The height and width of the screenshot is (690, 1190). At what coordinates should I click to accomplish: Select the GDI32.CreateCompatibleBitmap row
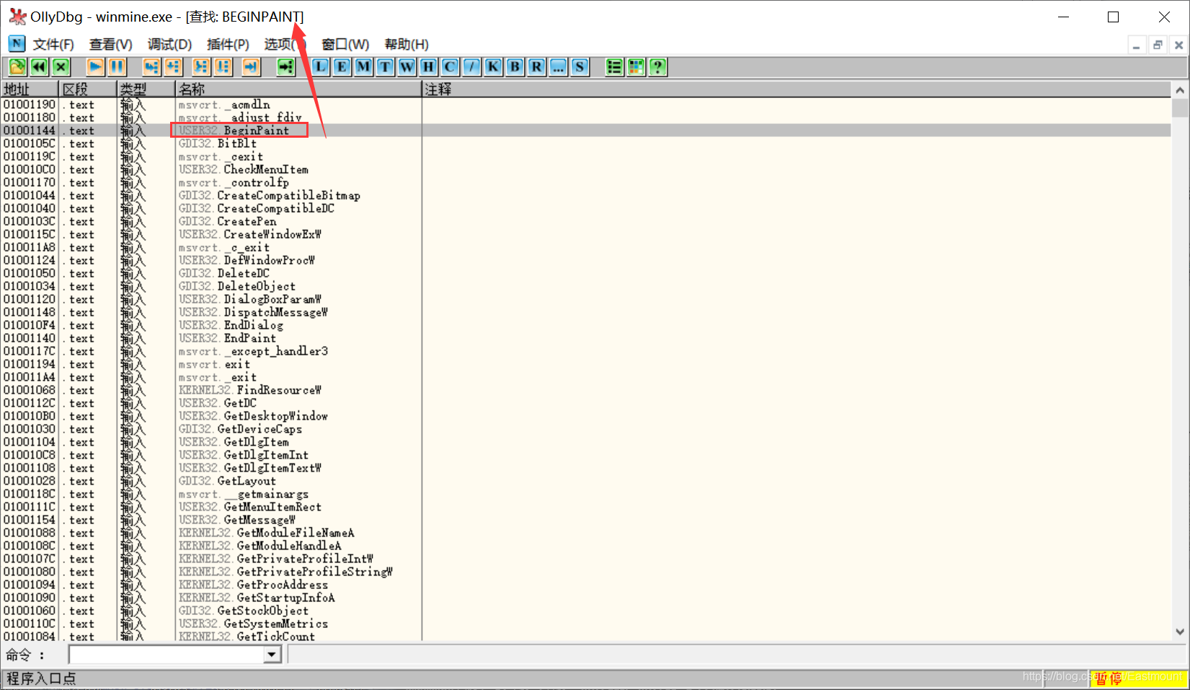585,195
